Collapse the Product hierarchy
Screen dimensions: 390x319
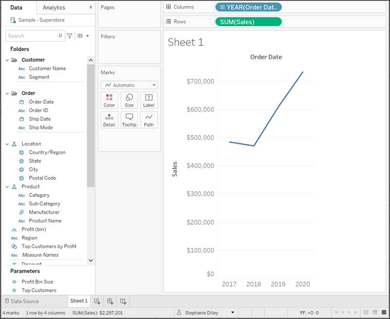pos(7,186)
